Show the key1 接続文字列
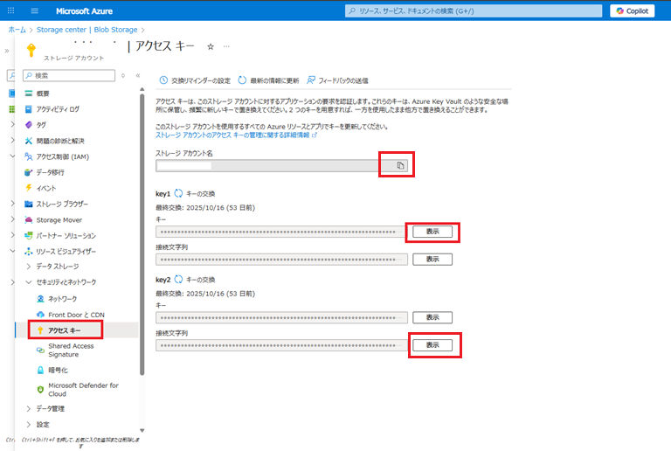 point(432,260)
